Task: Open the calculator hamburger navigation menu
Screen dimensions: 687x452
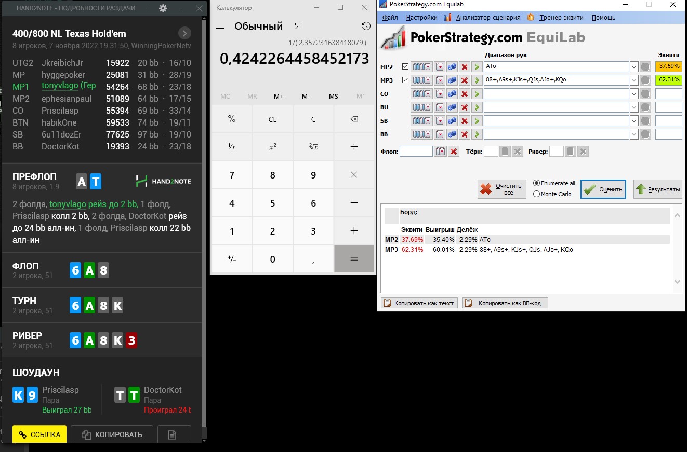Action: (x=220, y=26)
